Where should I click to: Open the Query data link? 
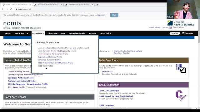107,72
